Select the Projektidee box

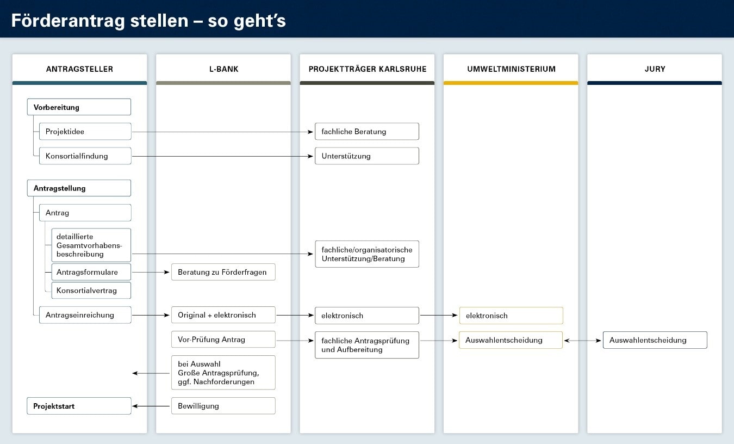tap(85, 132)
